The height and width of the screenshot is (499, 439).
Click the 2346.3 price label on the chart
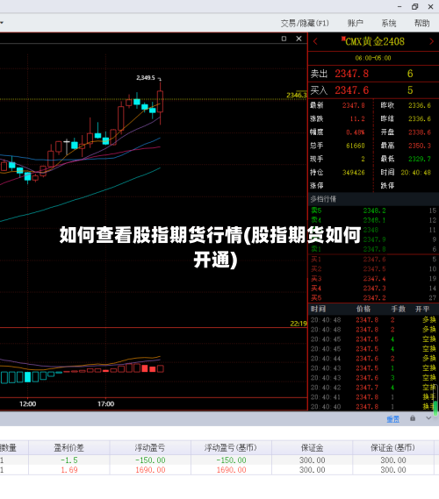(296, 96)
